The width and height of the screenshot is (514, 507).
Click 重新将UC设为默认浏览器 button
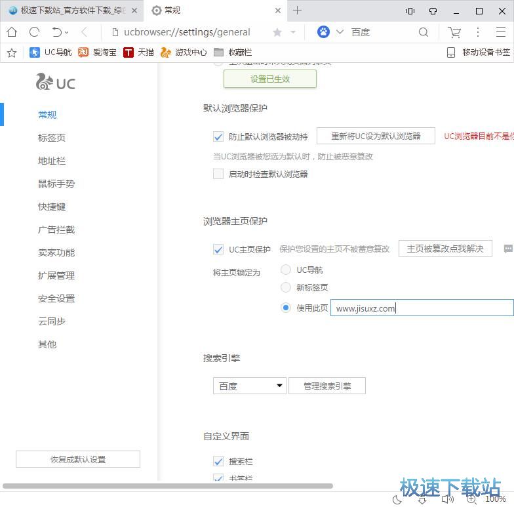pos(376,136)
